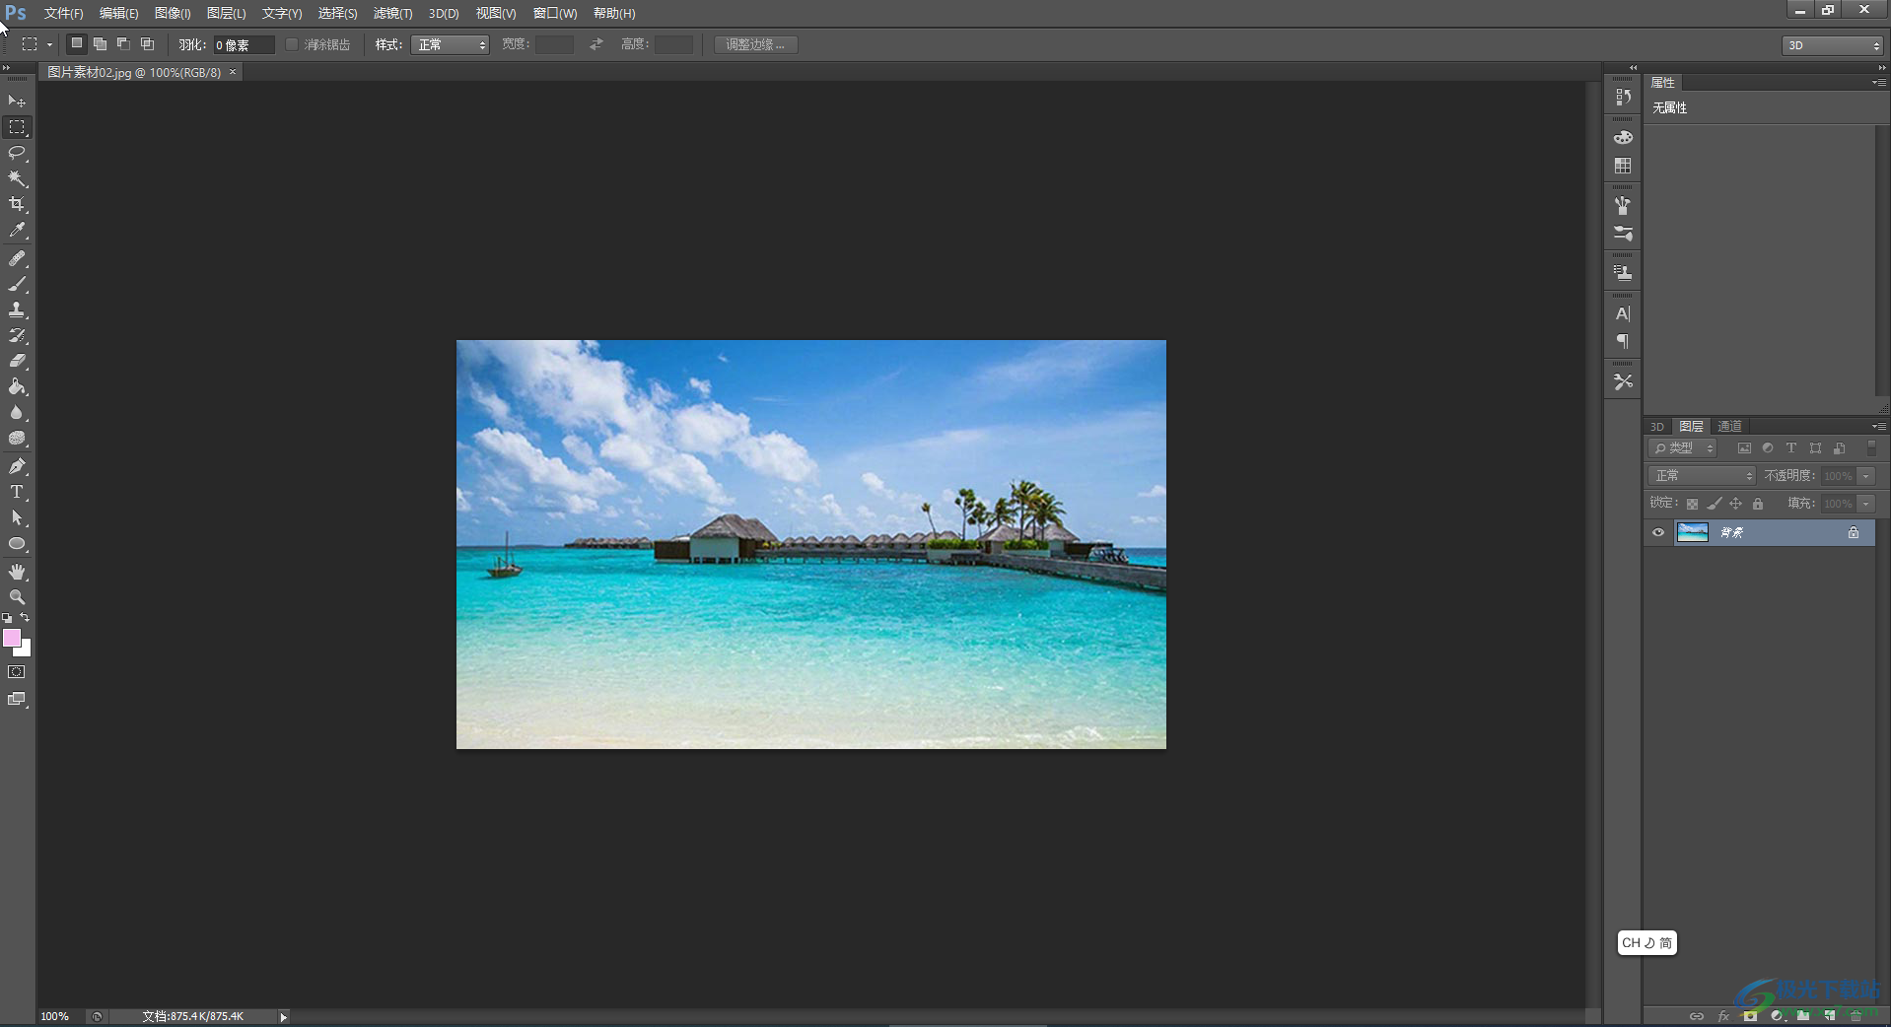The width and height of the screenshot is (1891, 1027).
Task: Open the Layer (图层) menu
Action: coord(226,13)
